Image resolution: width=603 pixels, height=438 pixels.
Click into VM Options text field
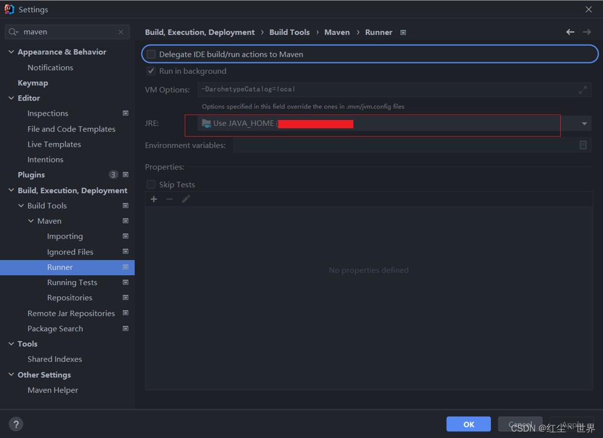pyautogui.click(x=394, y=90)
